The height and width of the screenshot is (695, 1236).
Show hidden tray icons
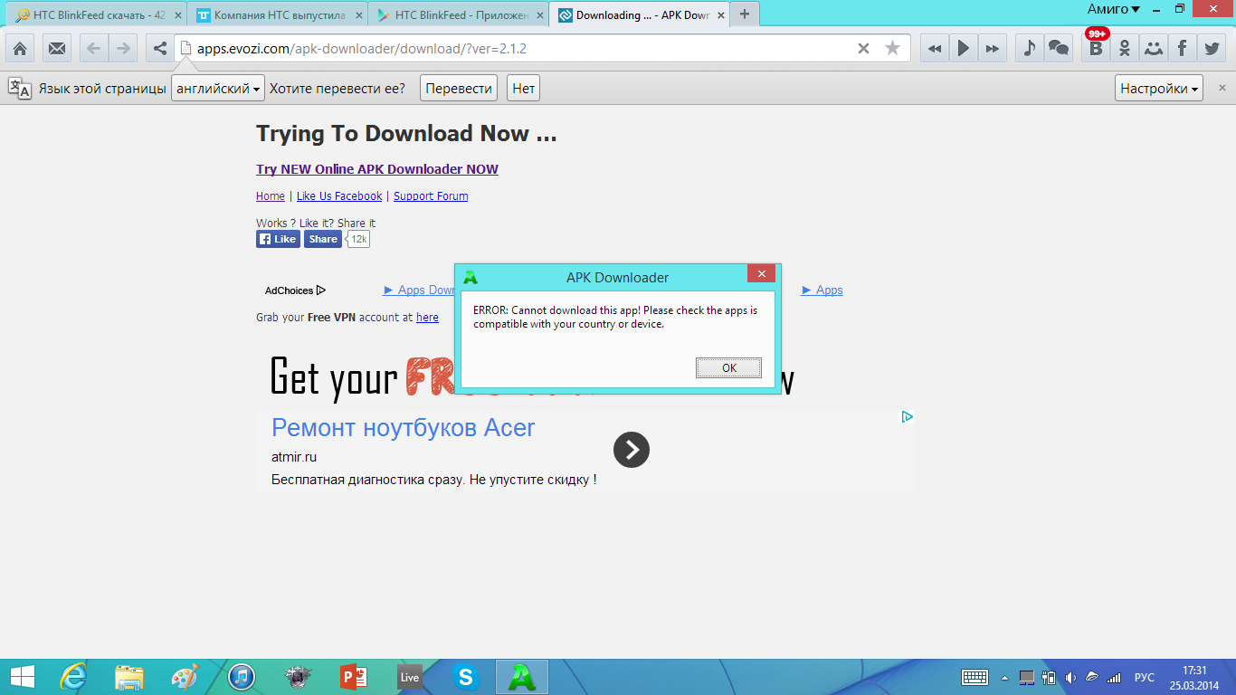coord(1004,677)
